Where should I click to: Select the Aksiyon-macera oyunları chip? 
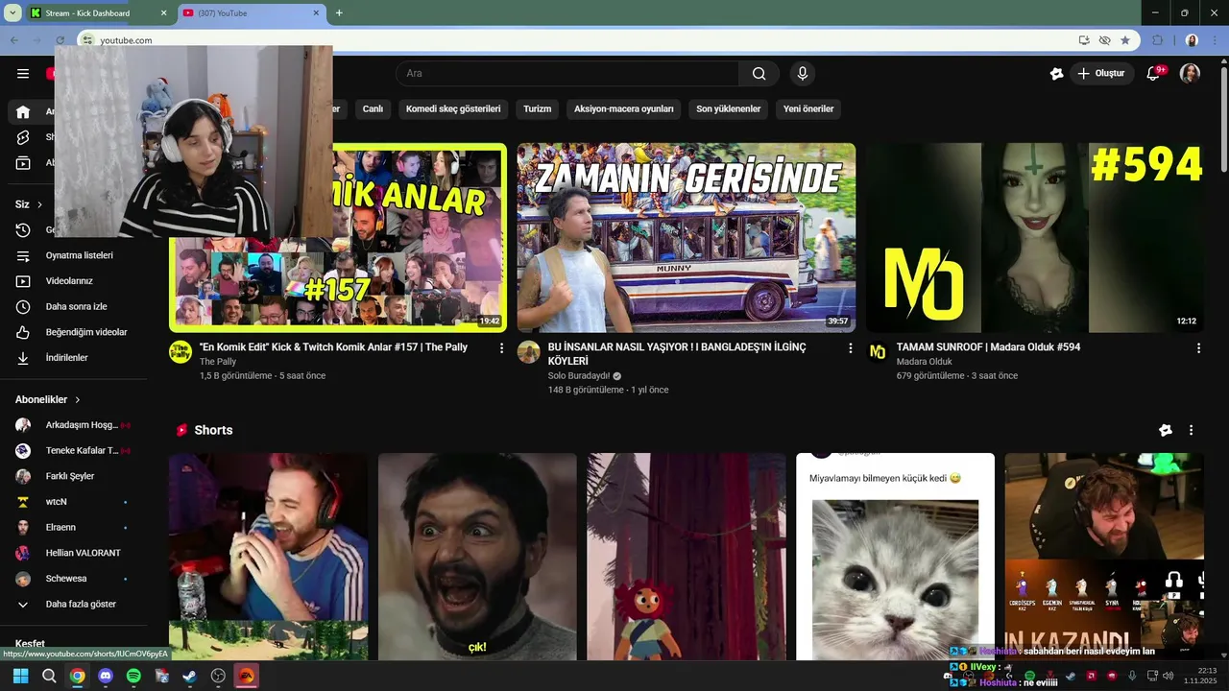624,109
